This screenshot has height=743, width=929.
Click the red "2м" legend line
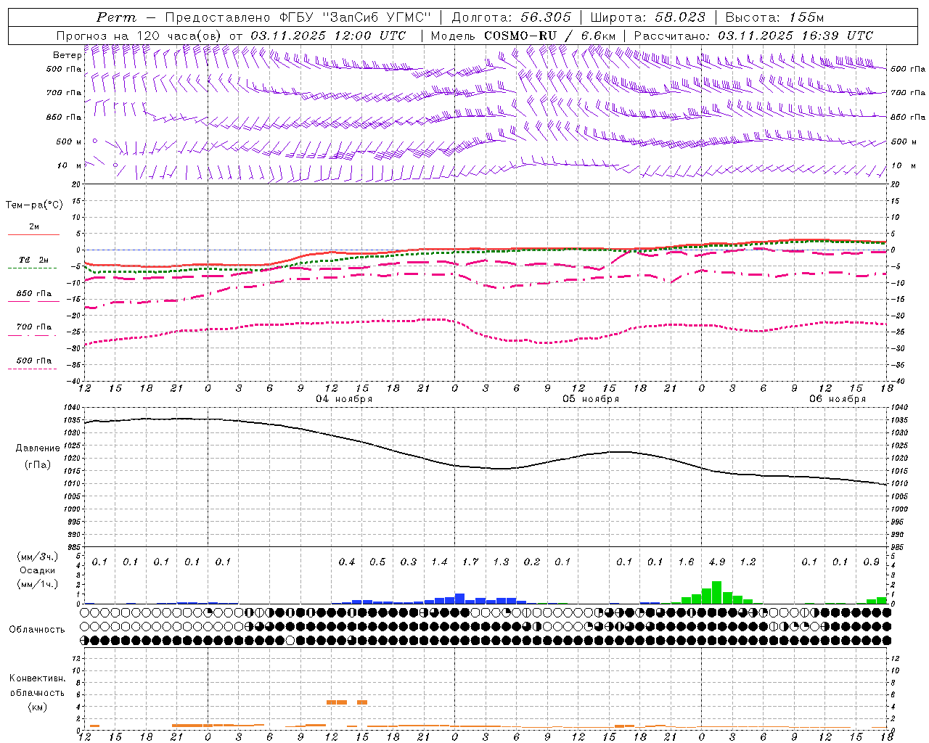(34, 234)
